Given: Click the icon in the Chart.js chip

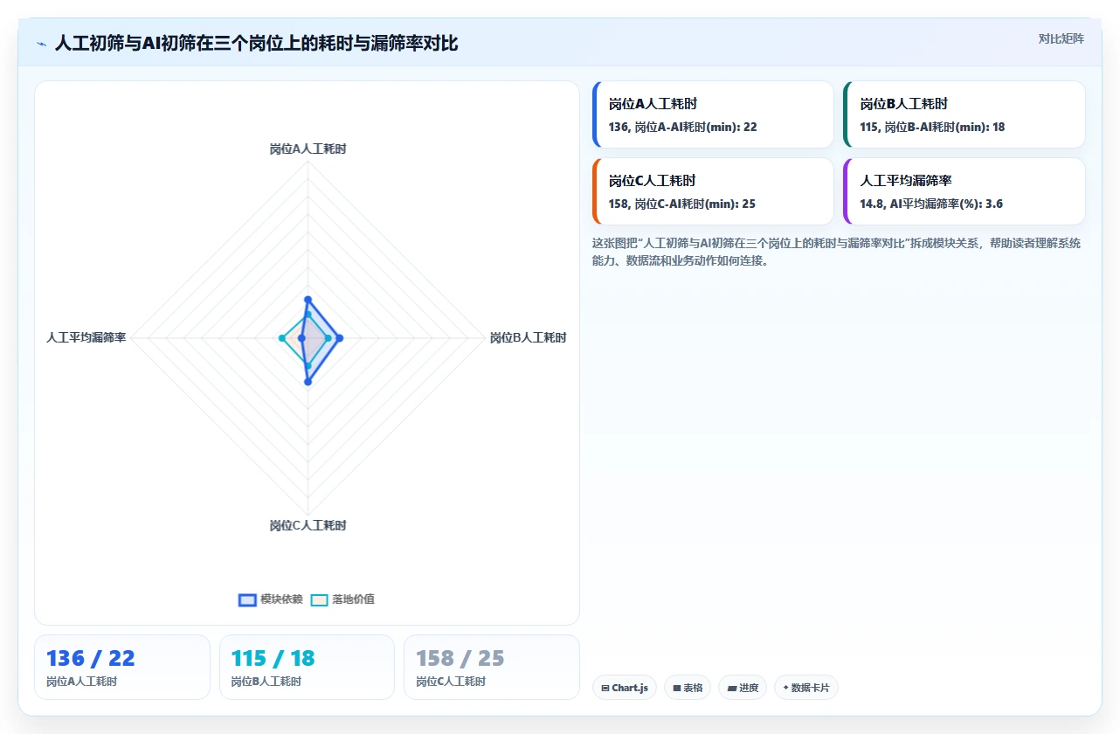Looking at the screenshot, I should (605, 689).
